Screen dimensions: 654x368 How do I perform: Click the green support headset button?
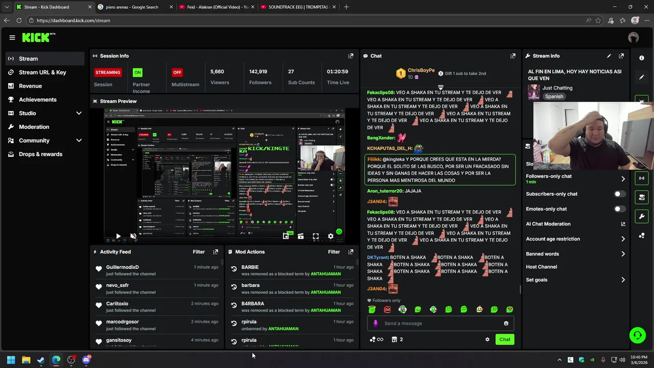pyautogui.click(x=637, y=335)
